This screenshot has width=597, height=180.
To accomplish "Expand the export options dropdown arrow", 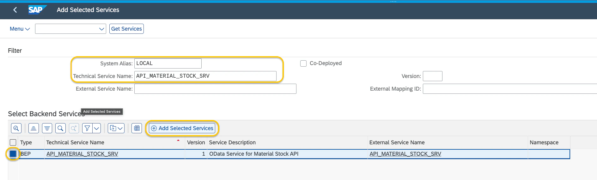I will coord(120,128).
